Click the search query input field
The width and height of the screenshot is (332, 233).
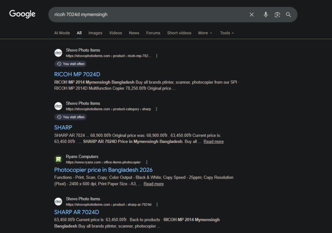tap(146, 15)
